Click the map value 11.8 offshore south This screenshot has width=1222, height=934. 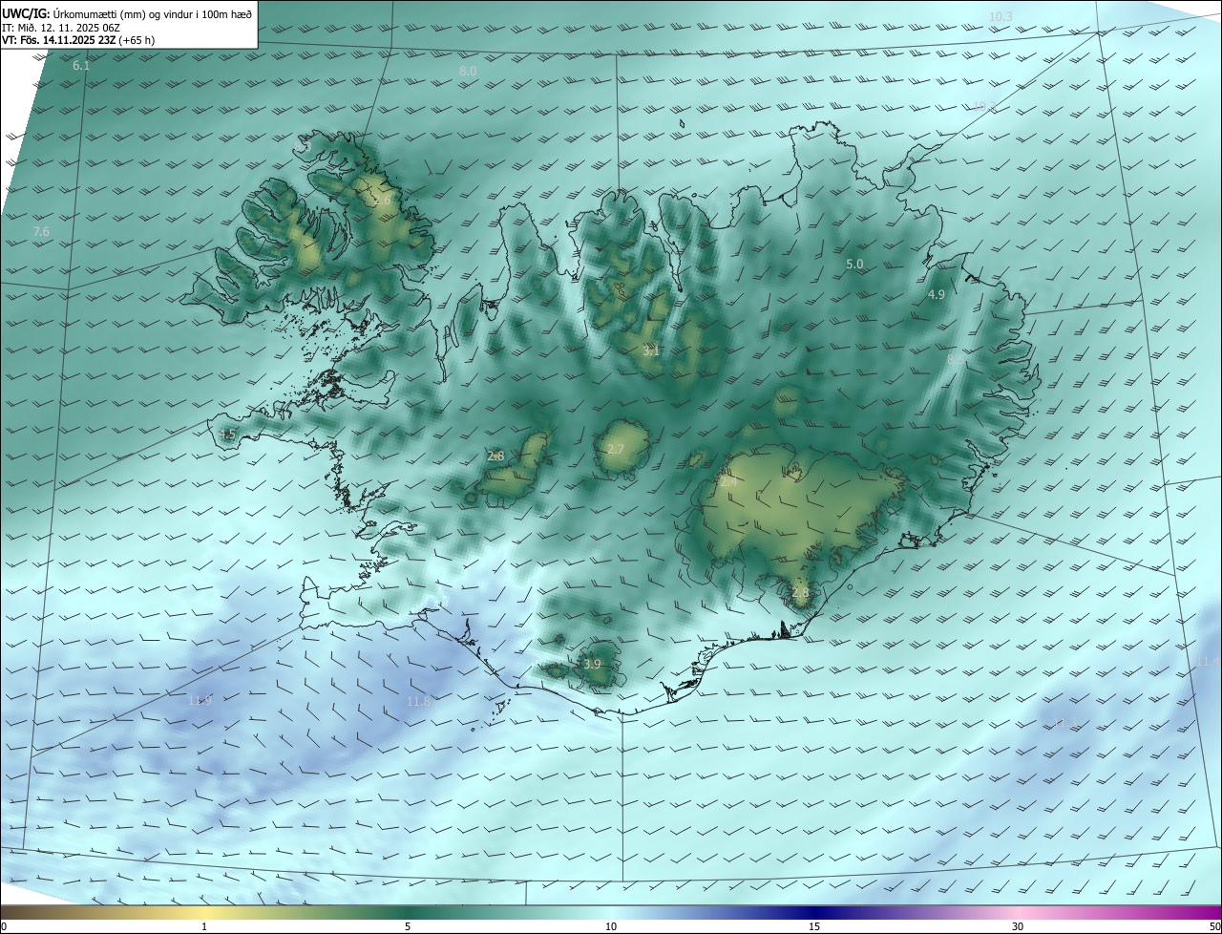coord(419,701)
